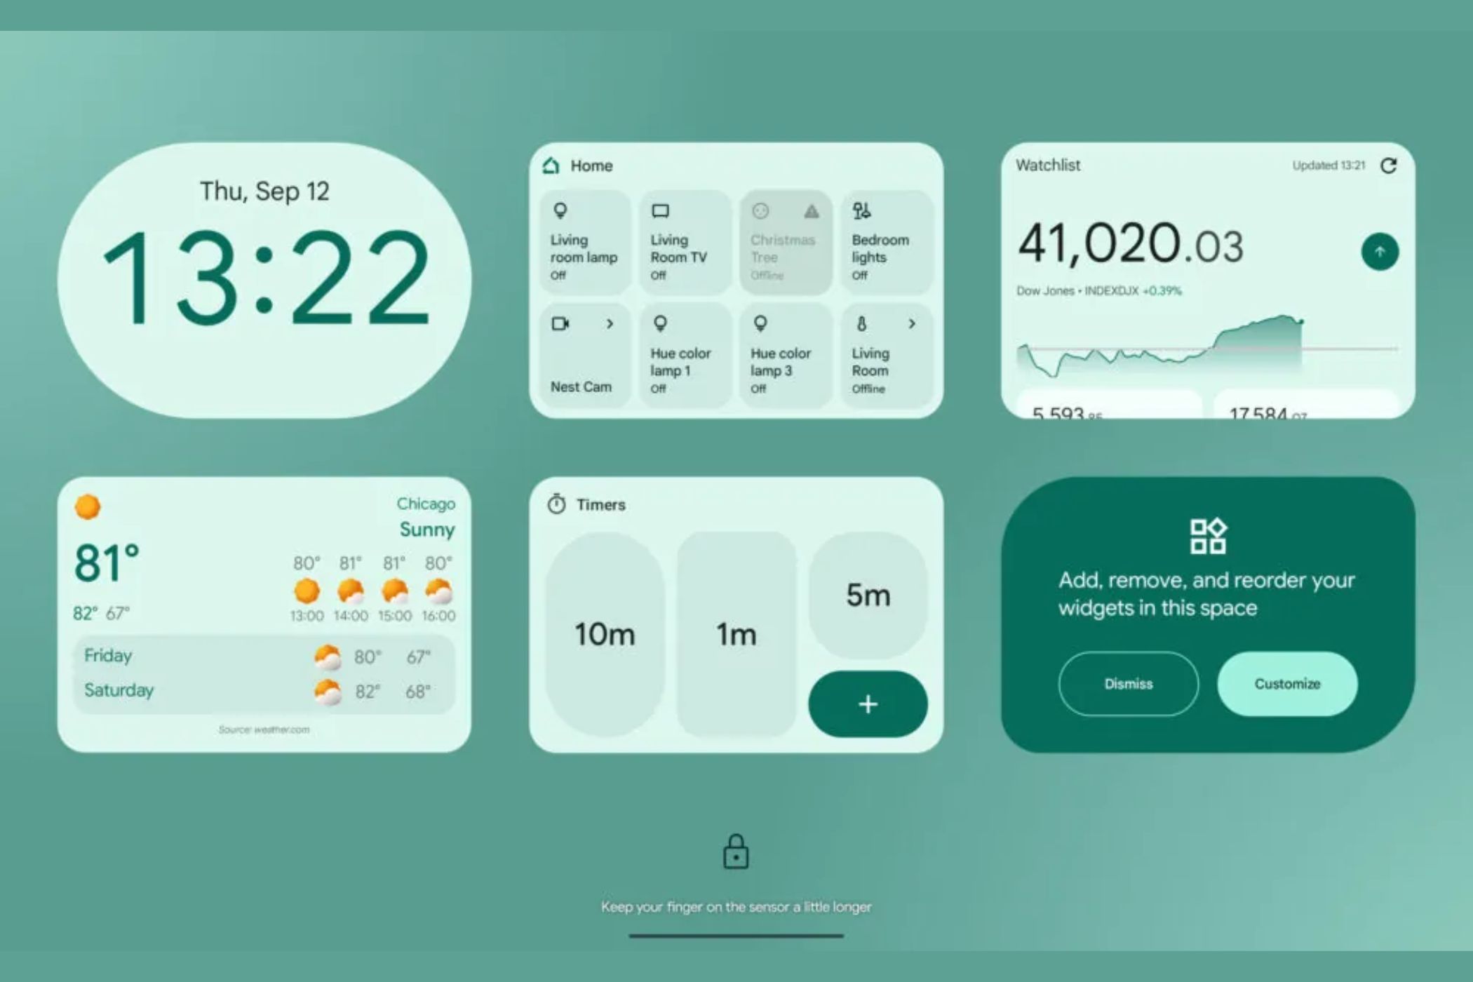This screenshot has height=982, width=1473.
Task: Add a new timer with plus button
Action: [x=866, y=703]
